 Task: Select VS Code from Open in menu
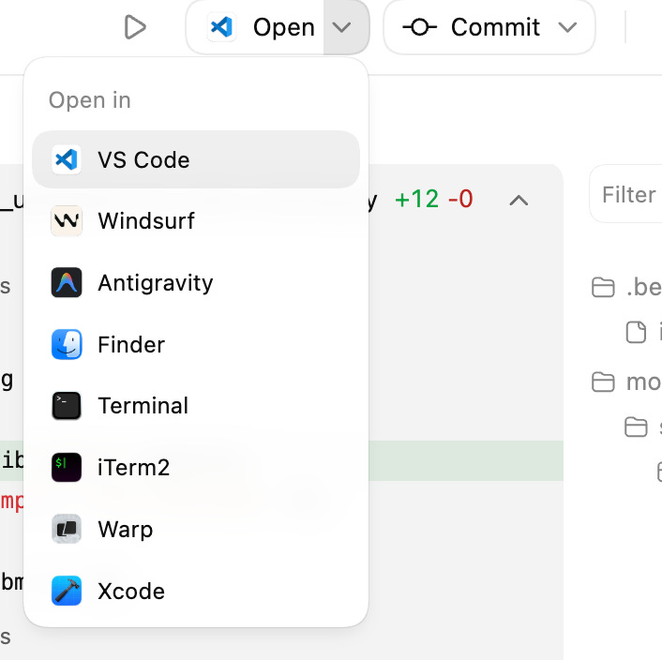pos(196,159)
